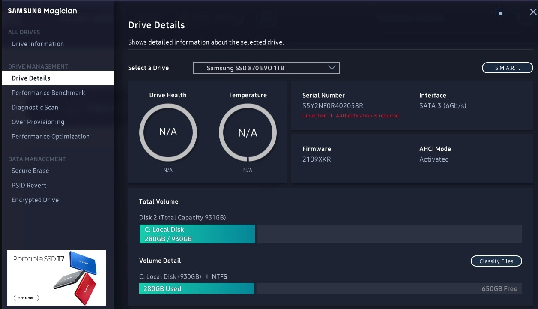The height and width of the screenshot is (309, 538).
Task: Click the red 'Unverified' status text
Action: coord(314,116)
